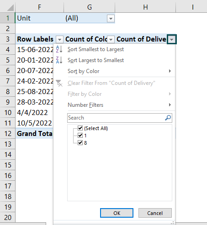
Task: Open the Sort by Color menu entry
Action: (x=114, y=71)
